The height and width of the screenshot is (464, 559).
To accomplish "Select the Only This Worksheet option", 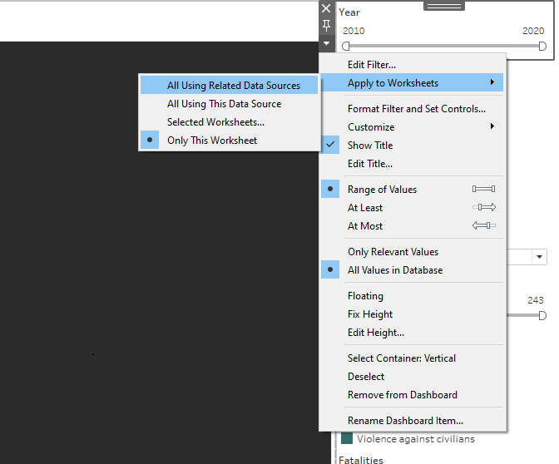I will pyautogui.click(x=211, y=141).
